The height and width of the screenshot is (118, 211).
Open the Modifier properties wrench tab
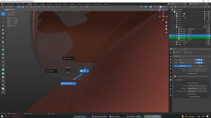(x=171, y=80)
